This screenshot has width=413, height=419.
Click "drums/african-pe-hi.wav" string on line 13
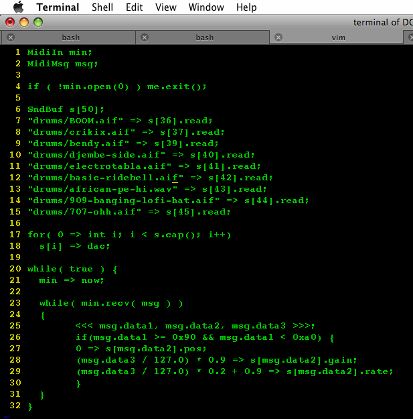[x=102, y=189]
